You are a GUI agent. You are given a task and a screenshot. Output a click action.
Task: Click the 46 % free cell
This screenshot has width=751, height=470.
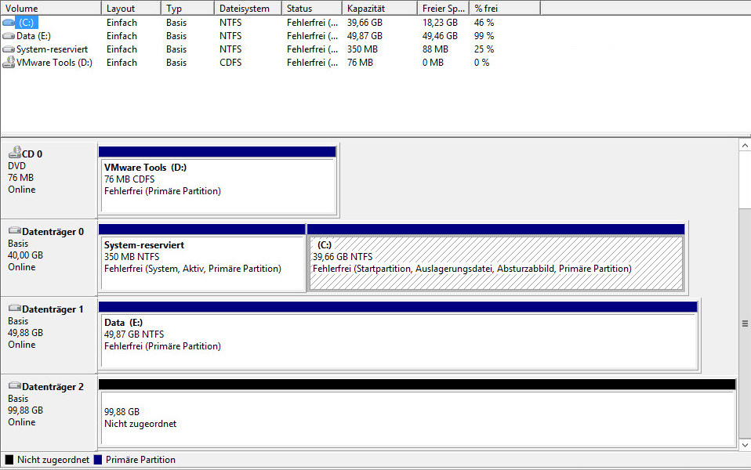[x=484, y=23]
